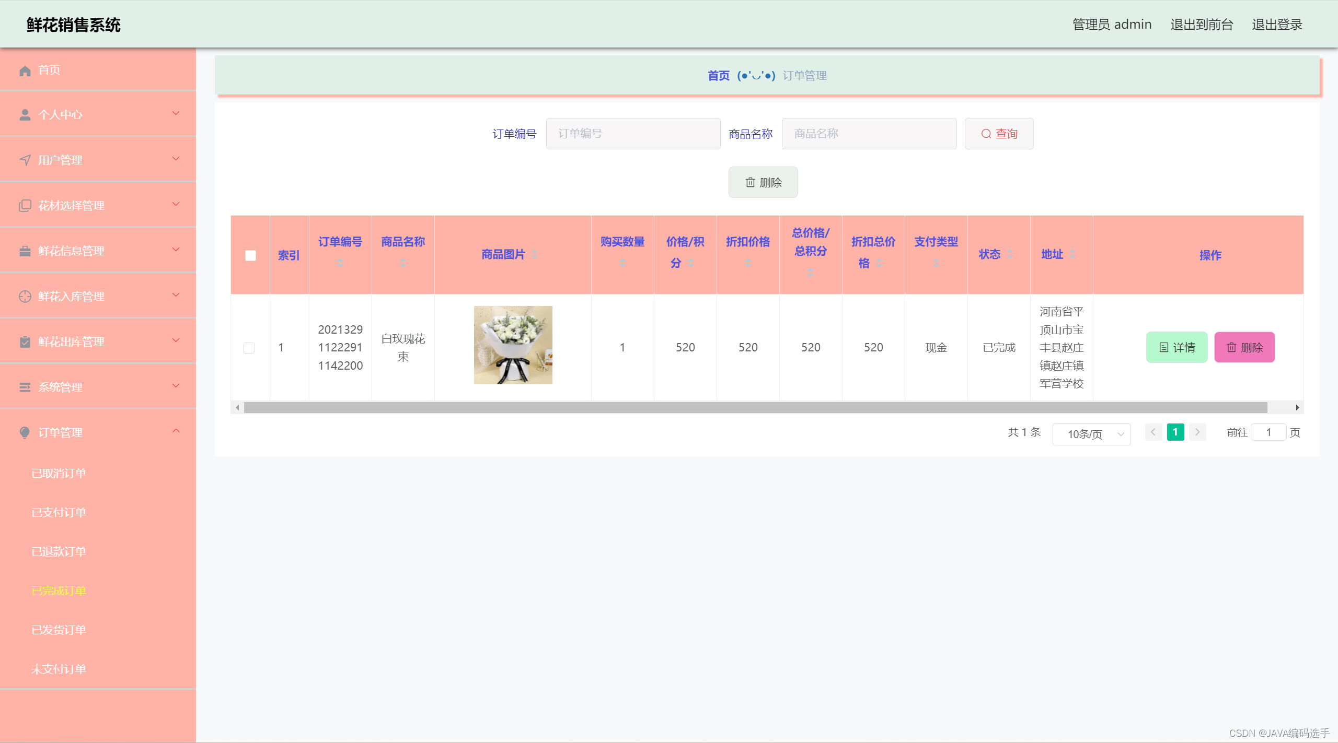Click the right arrow of horizontal scrollbar
Image resolution: width=1338 pixels, height=743 pixels.
[x=1297, y=407]
